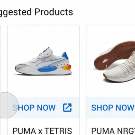The width and height of the screenshot is (135, 135).
Task: Click the external link icon beside SHOP NOW
Action: pyautogui.click(x=67, y=108)
